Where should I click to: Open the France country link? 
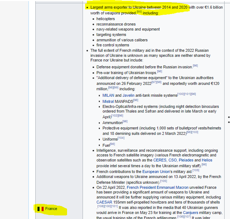(51, 209)
